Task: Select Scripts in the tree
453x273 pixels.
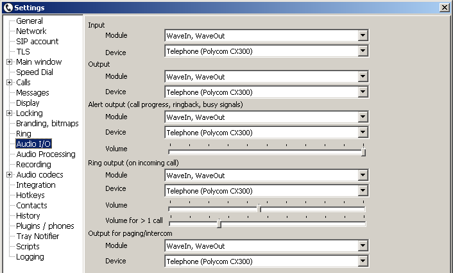Action: click(x=28, y=247)
